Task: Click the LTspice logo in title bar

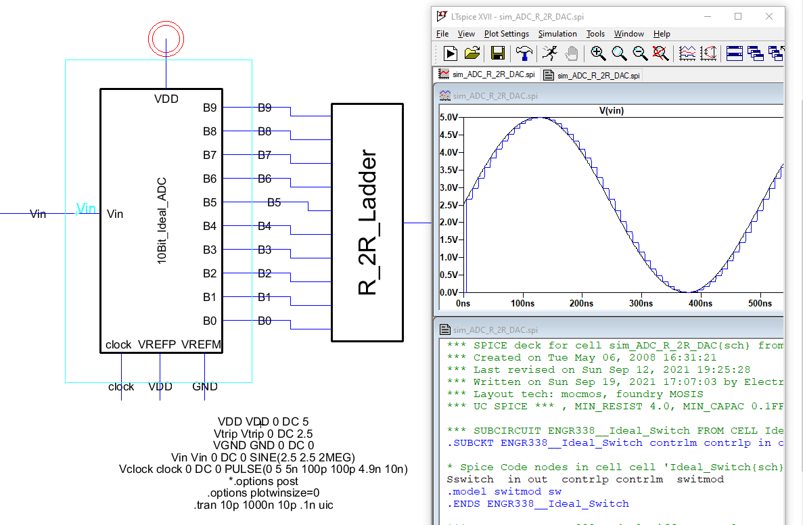Action: pos(442,16)
